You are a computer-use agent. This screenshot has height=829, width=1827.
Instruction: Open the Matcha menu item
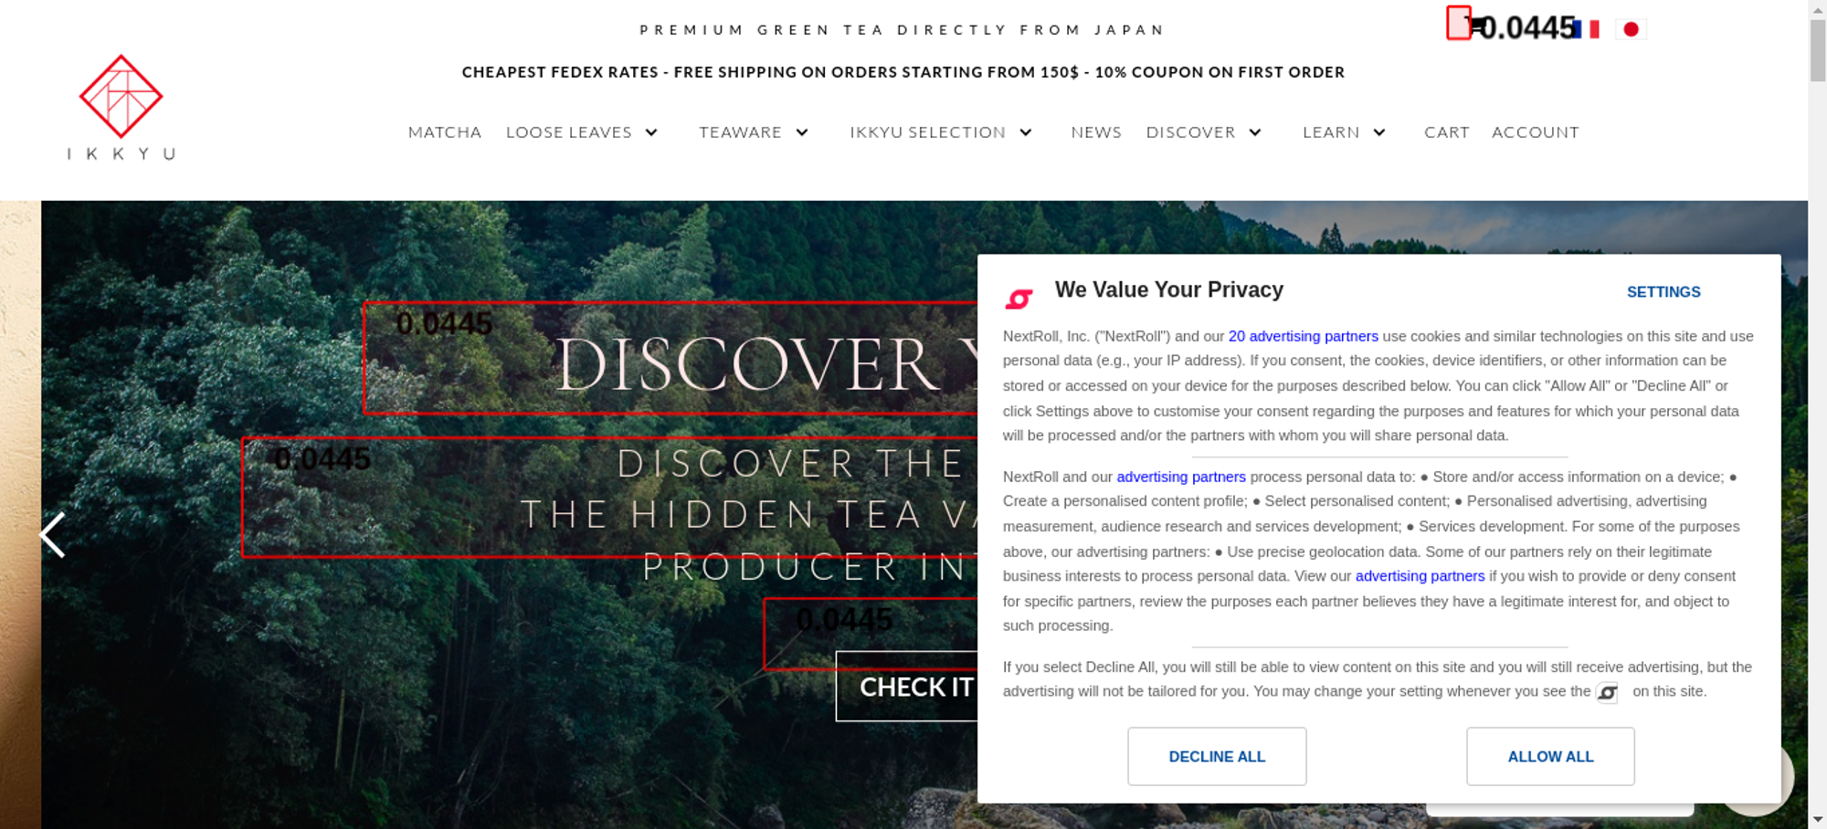click(x=445, y=132)
